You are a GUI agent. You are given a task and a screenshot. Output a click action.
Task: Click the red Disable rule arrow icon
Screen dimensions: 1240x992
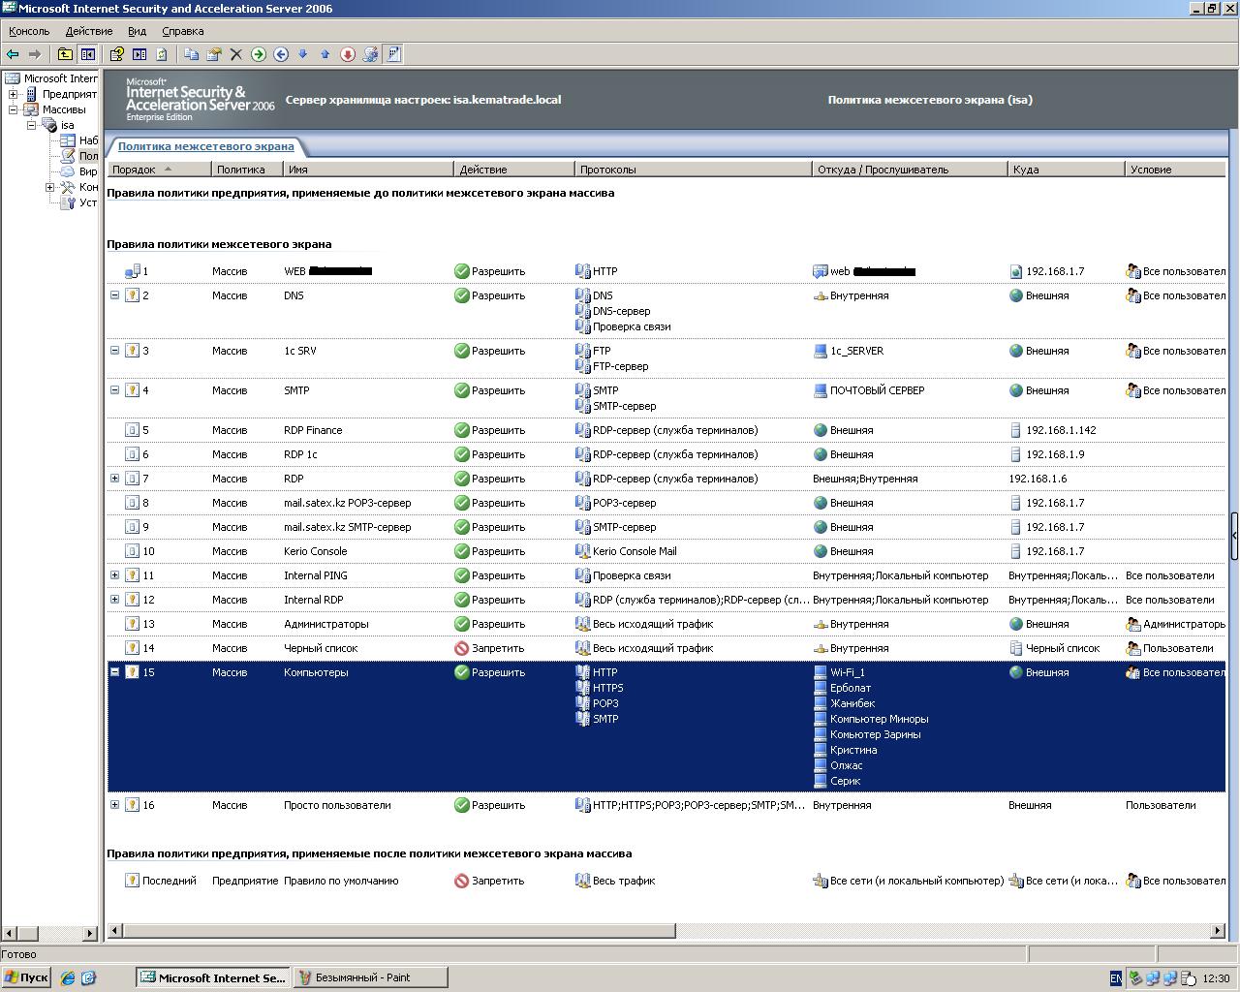(348, 54)
